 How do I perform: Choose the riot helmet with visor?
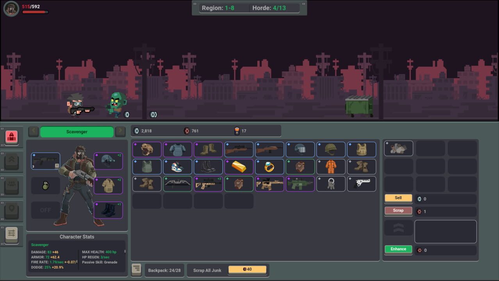tap(300, 149)
